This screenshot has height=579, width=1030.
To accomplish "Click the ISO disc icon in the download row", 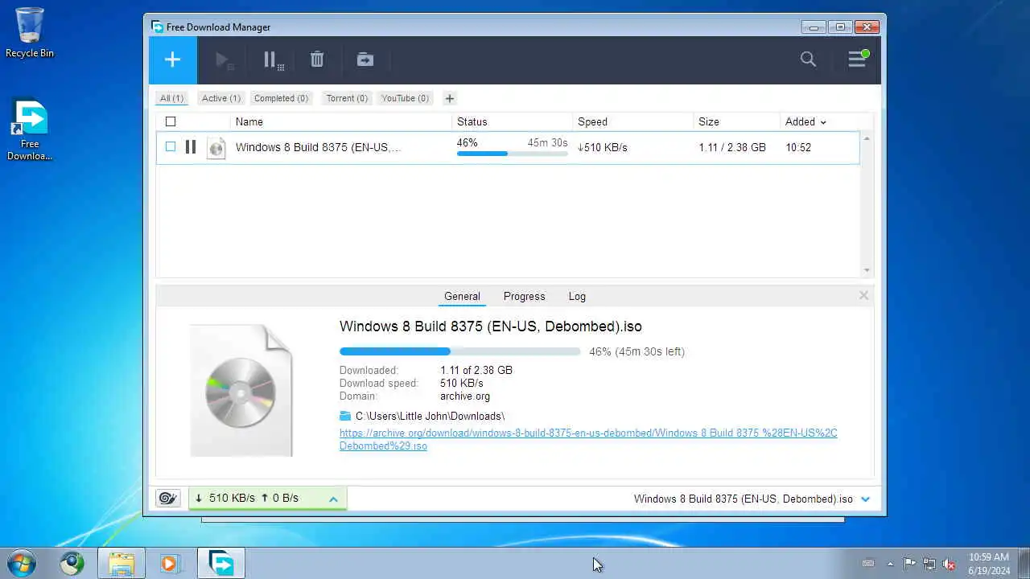I will coord(216,148).
